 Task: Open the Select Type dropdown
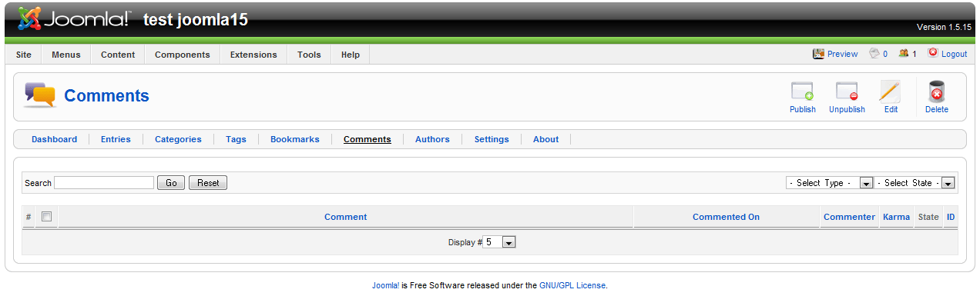[829, 183]
